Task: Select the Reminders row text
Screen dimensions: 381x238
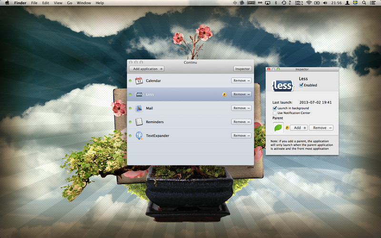Action: tap(154, 122)
